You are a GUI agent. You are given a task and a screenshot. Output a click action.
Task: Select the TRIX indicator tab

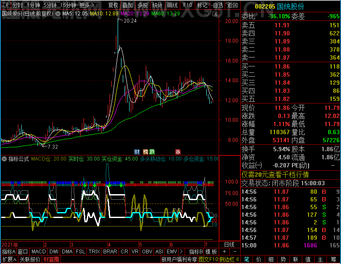click(x=94, y=251)
